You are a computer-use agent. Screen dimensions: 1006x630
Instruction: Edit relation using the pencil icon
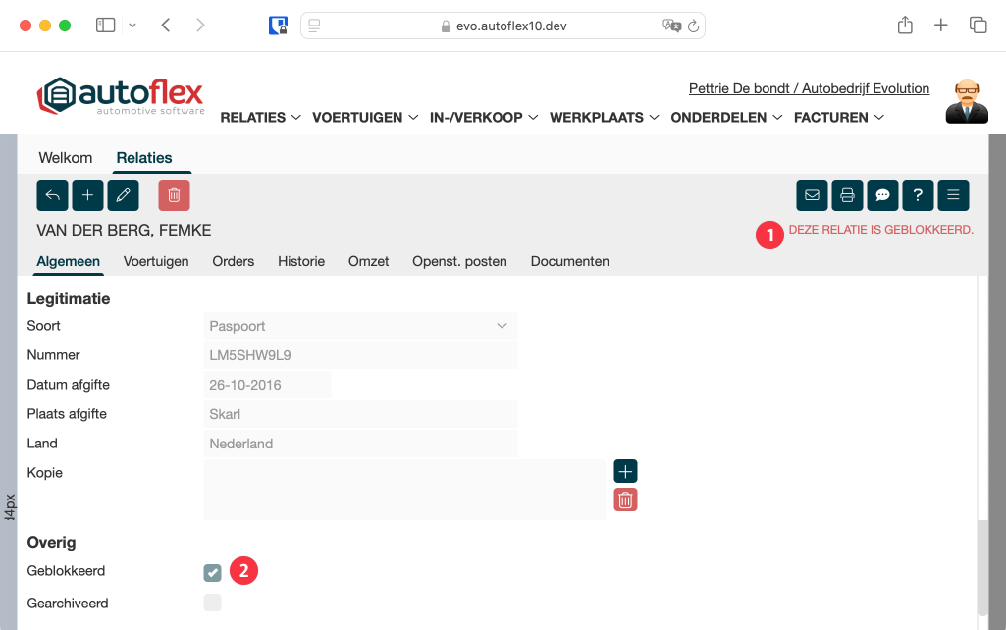[x=123, y=195]
